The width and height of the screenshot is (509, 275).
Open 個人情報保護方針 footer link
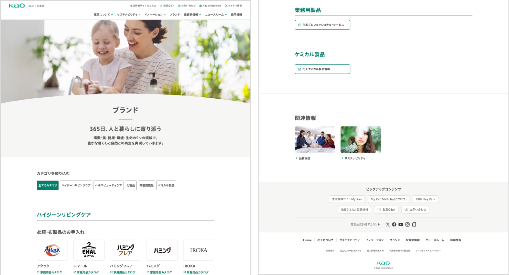pos(375,251)
